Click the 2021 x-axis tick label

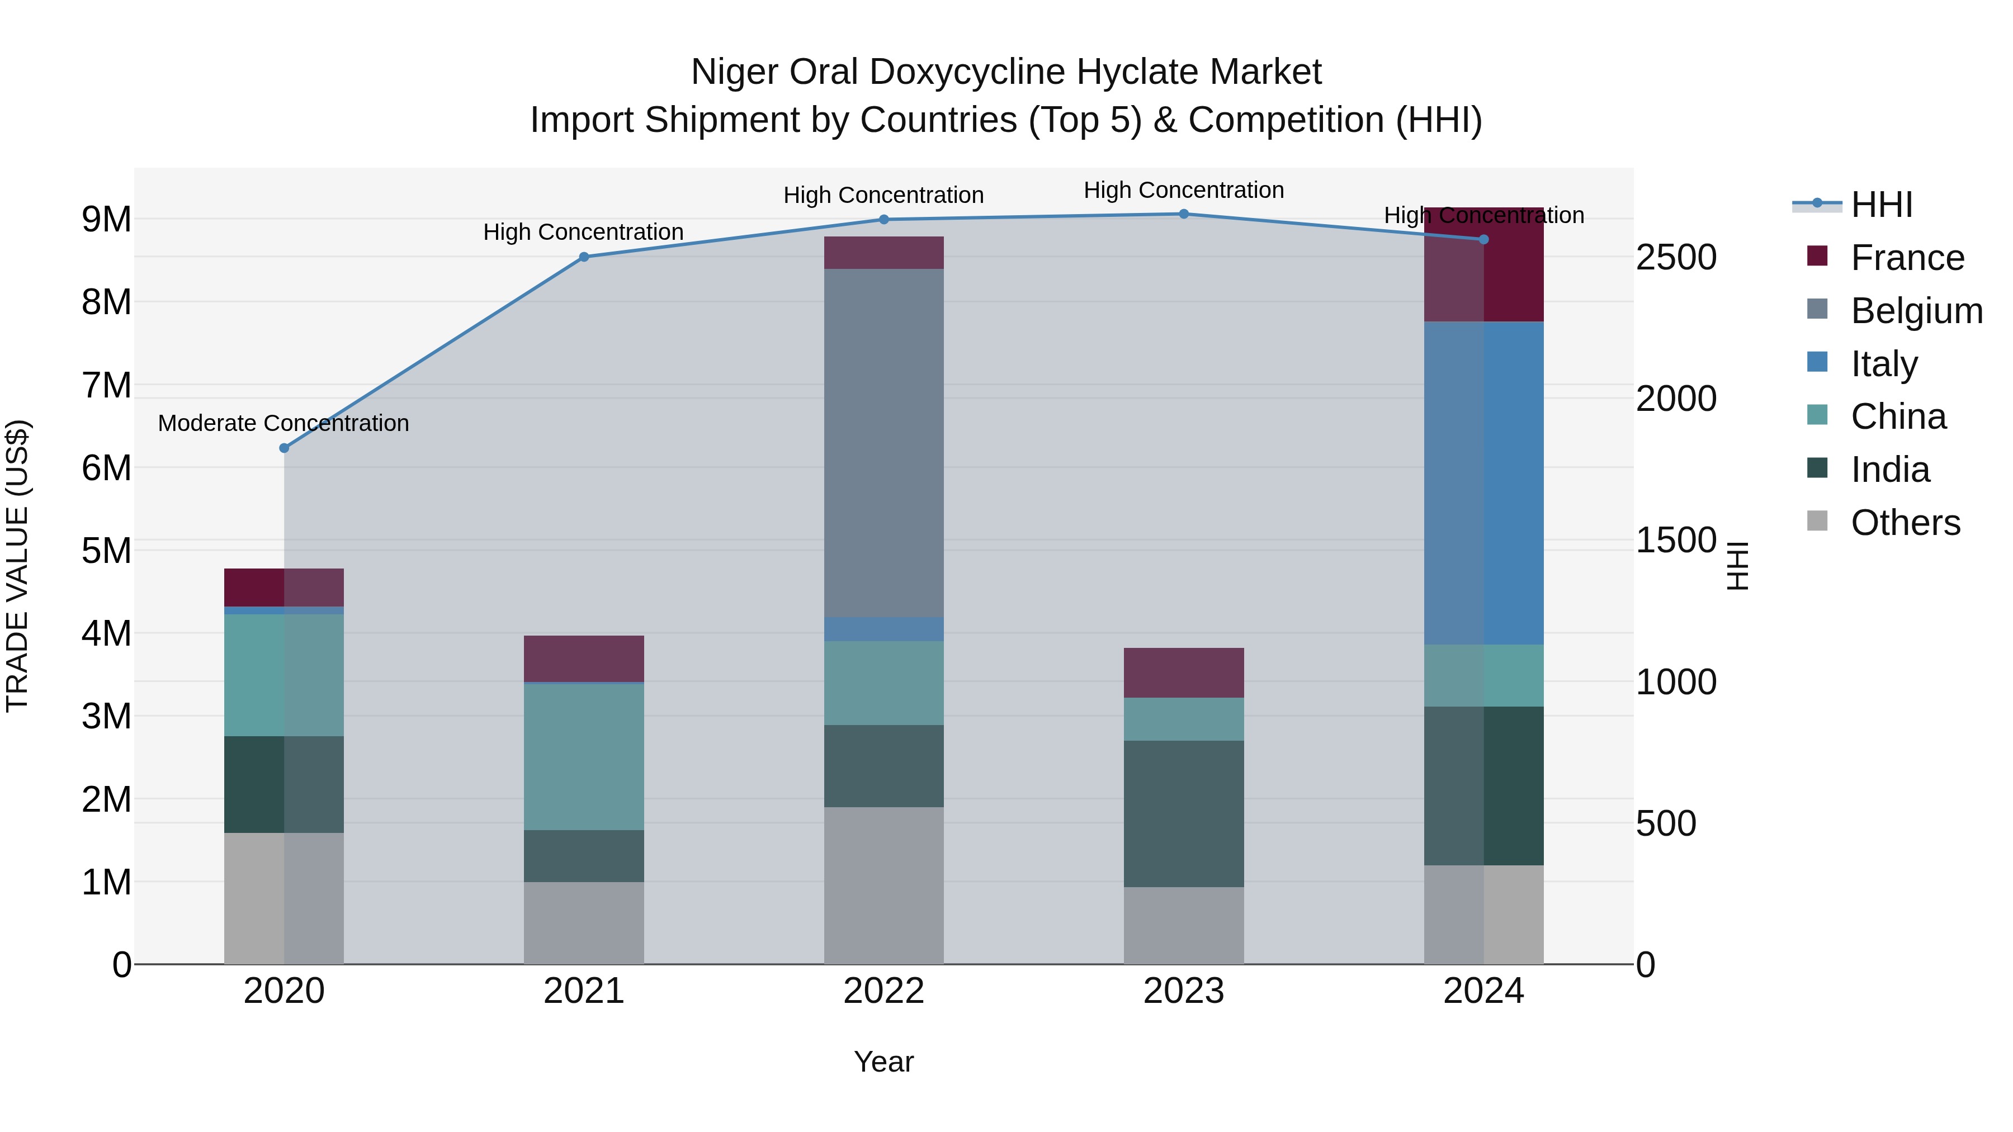tap(584, 991)
